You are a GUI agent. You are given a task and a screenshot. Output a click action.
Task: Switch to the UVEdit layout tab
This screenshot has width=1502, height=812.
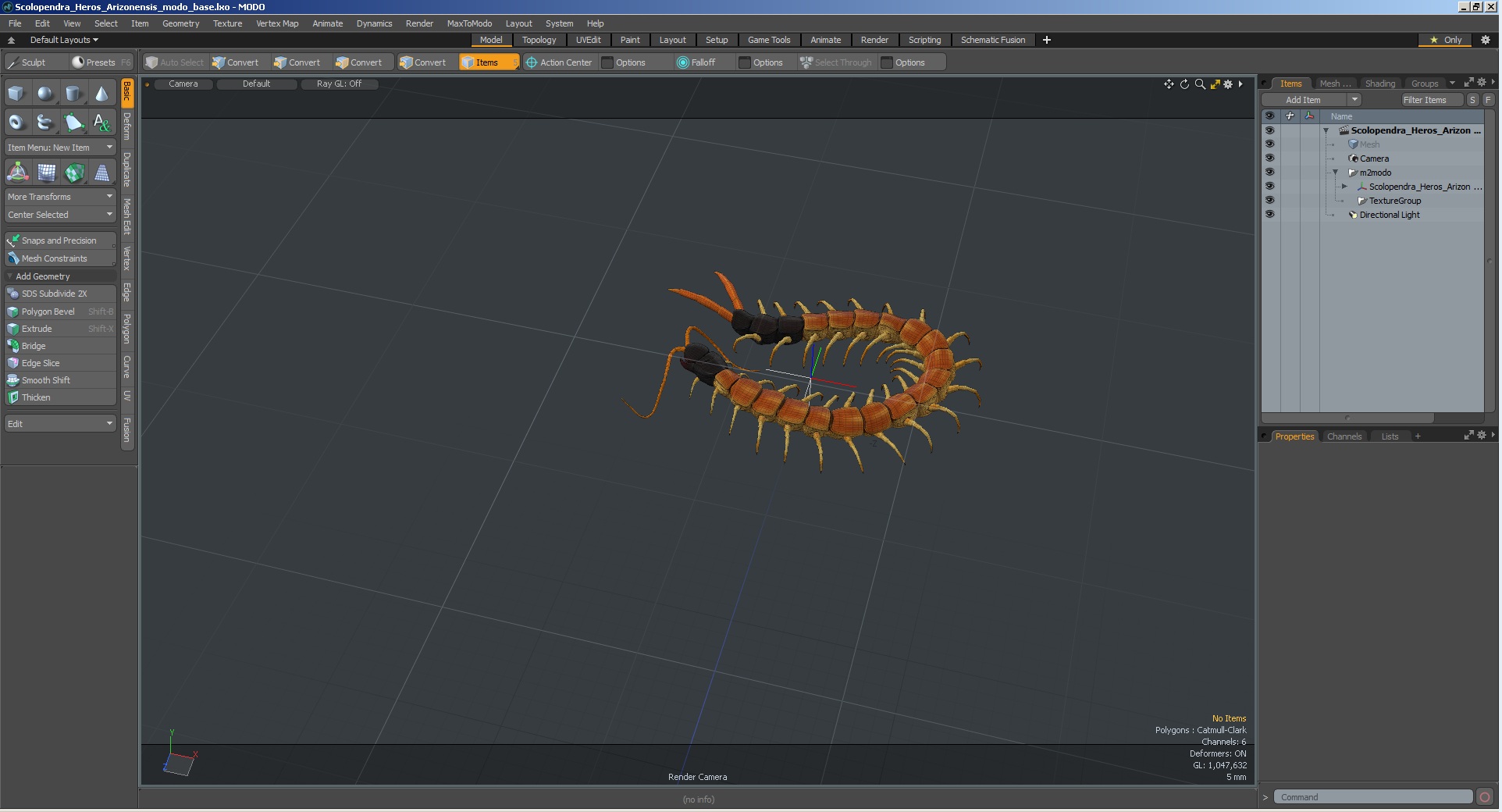588,40
